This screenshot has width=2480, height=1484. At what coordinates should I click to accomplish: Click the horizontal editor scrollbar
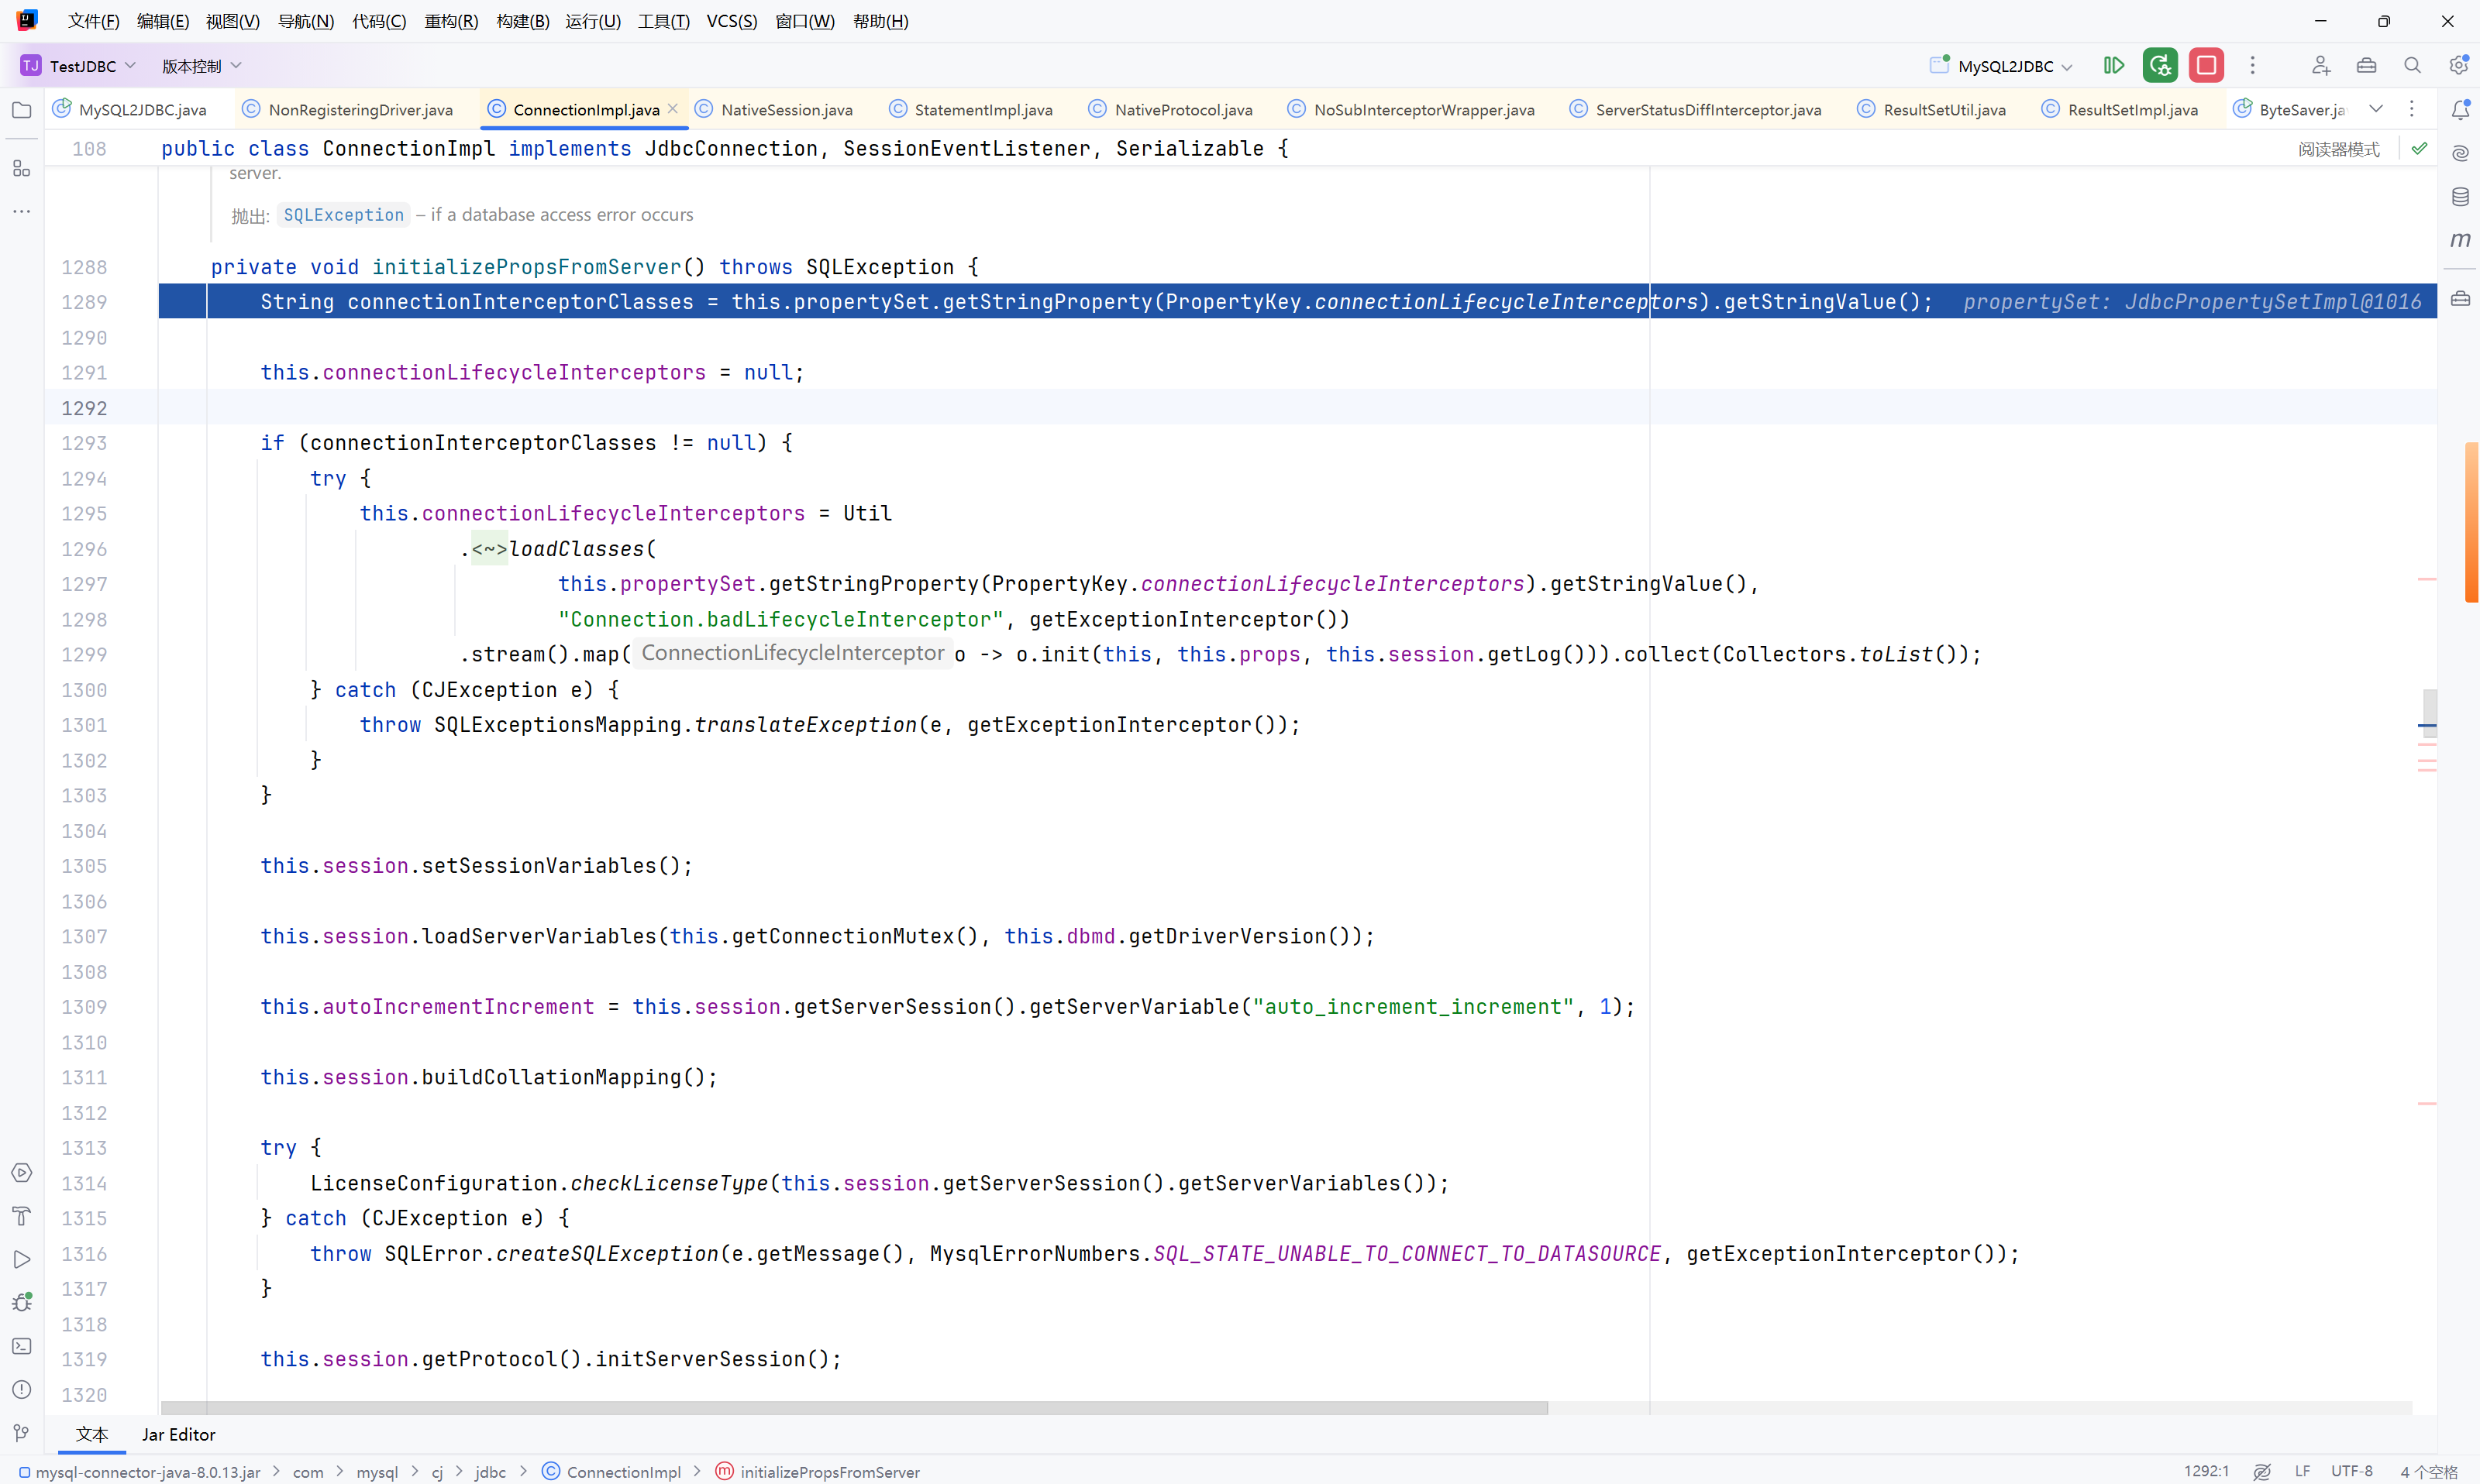click(853, 1407)
